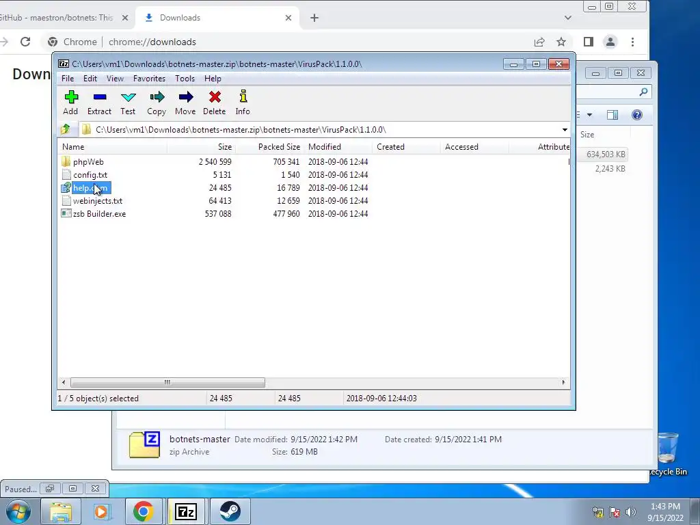
Task: Sort by the Created column header
Action: (x=406, y=147)
